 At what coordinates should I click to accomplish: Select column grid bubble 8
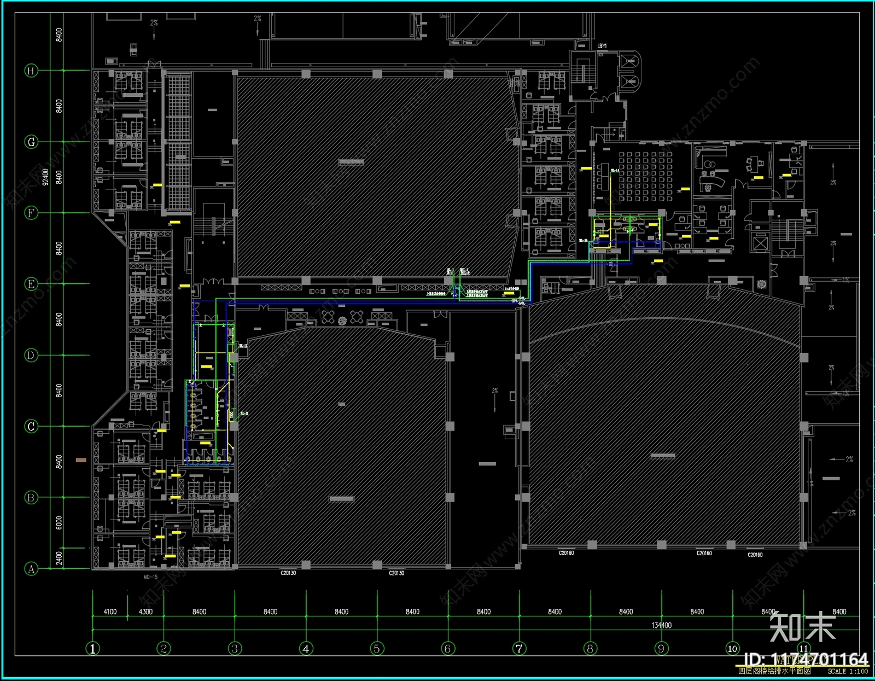[591, 649]
